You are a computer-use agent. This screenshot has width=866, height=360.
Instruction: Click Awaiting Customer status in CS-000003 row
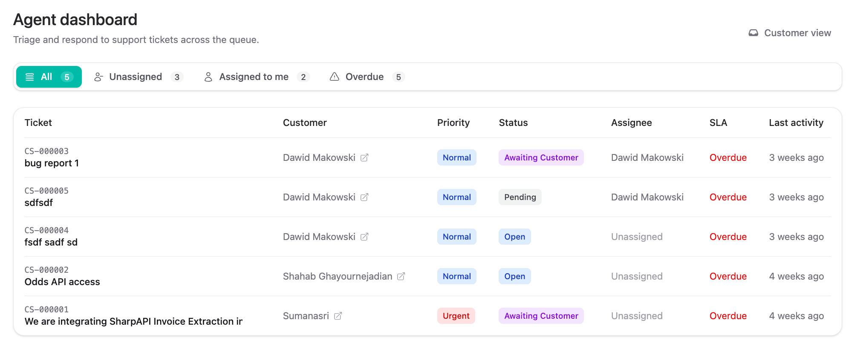point(541,158)
